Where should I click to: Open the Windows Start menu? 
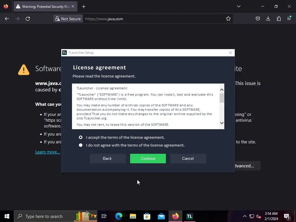(x=7, y=216)
